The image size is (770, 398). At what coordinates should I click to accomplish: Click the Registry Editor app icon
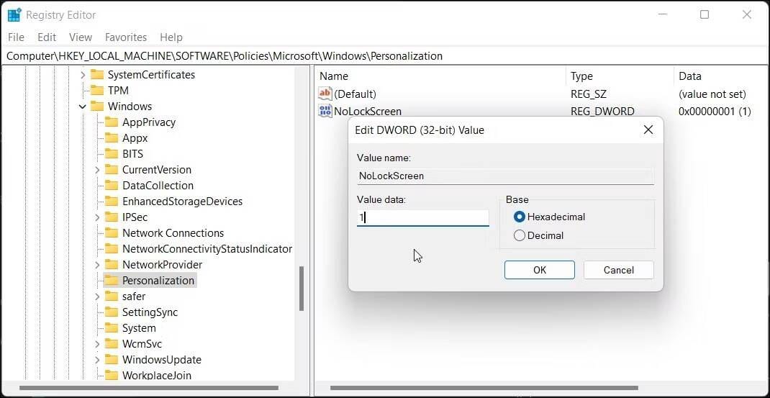14,14
